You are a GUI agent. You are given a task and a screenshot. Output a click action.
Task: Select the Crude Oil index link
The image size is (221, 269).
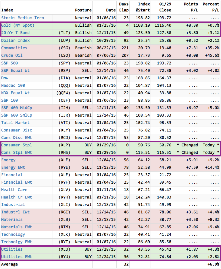point(12,55)
